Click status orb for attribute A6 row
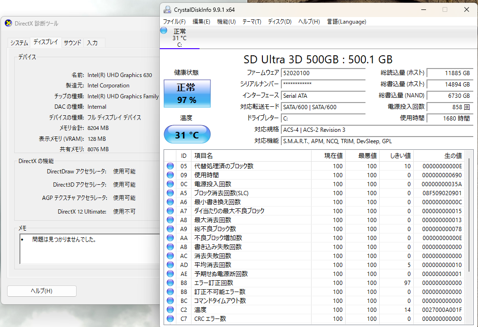 tap(170, 202)
